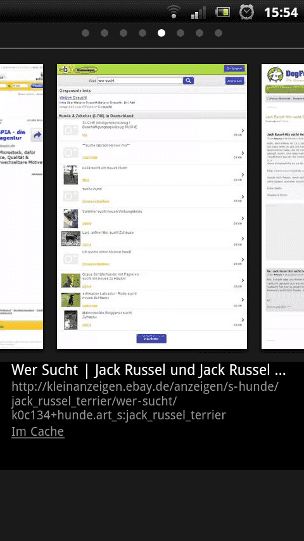Tap the 'Summer sucht neuen Wirkungskreis' listing text
Image resolution: width=304 pixels, height=541 pixels.
point(112,211)
